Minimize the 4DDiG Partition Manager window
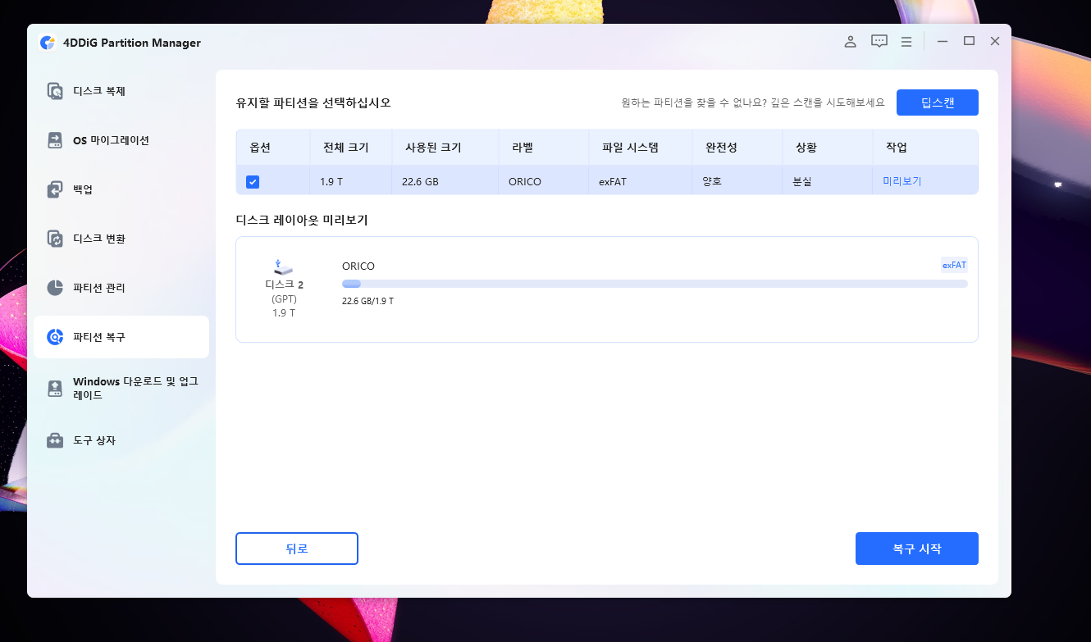The height and width of the screenshot is (642, 1091). pyautogui.click(x=943, y=41)
